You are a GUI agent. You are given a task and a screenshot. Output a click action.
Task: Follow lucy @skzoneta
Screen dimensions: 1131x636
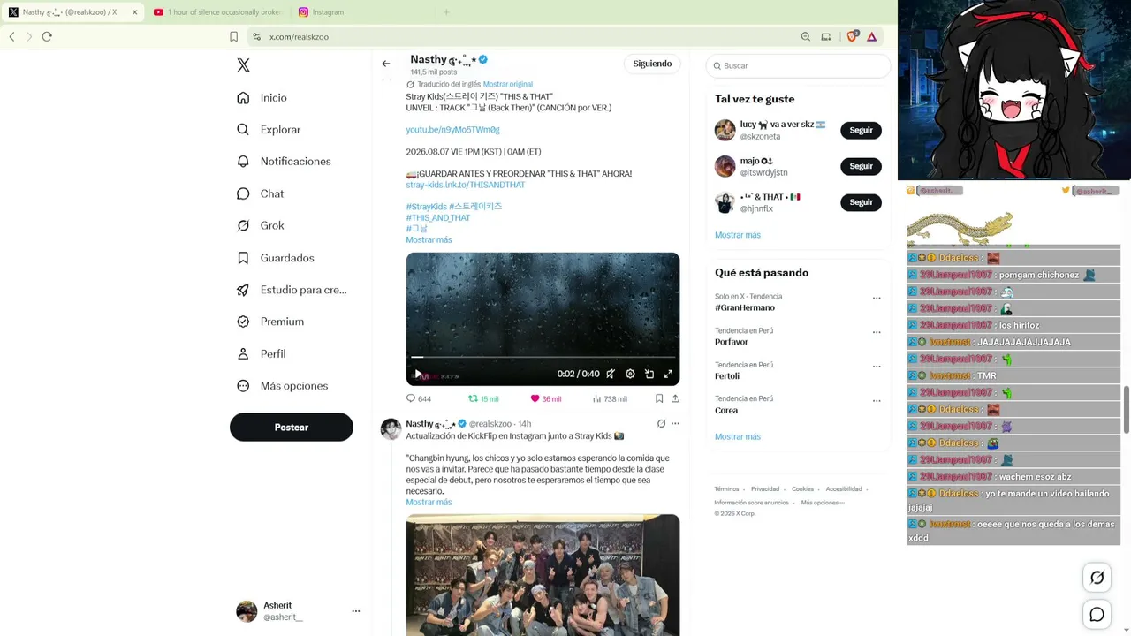(861, 130)
